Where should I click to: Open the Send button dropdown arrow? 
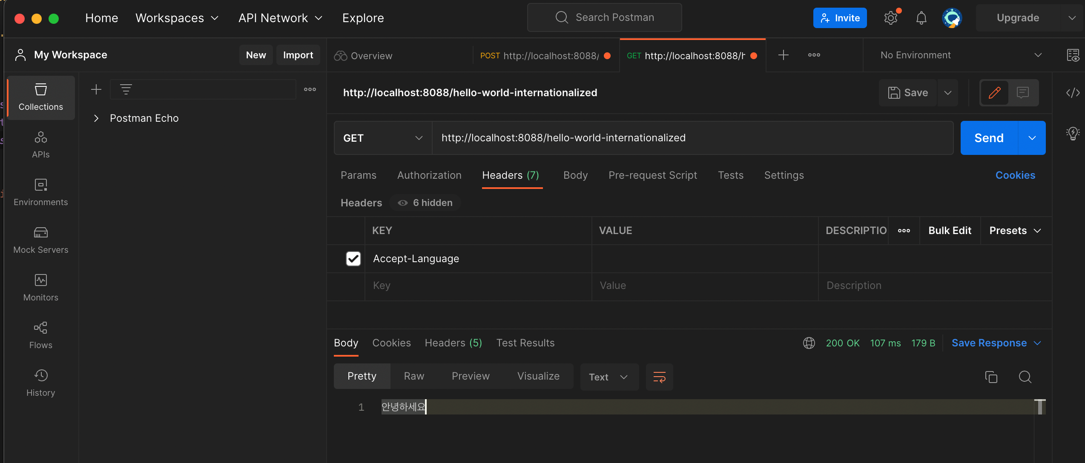pyautogui.click(x=1032, y=138)
